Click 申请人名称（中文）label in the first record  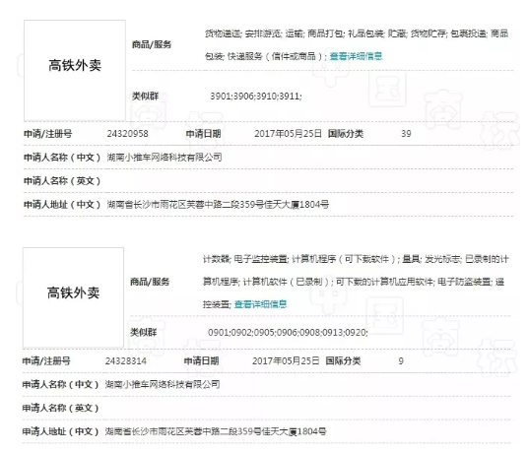(62, 158)
